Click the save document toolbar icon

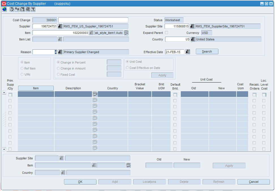22,9
